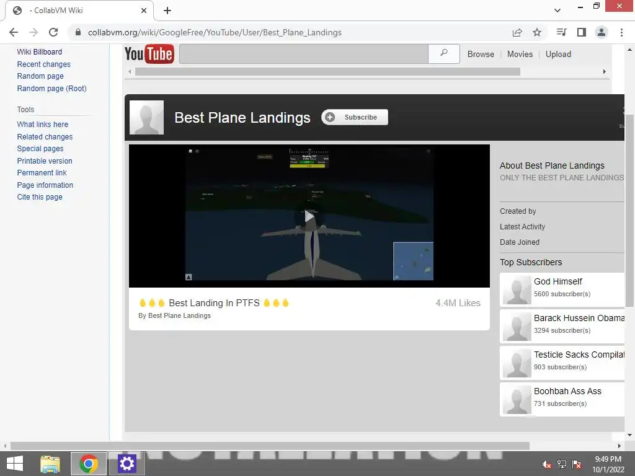Click the Chrome taskbar icon
Screen dimensions: 635x476
(x=89, y=464)
